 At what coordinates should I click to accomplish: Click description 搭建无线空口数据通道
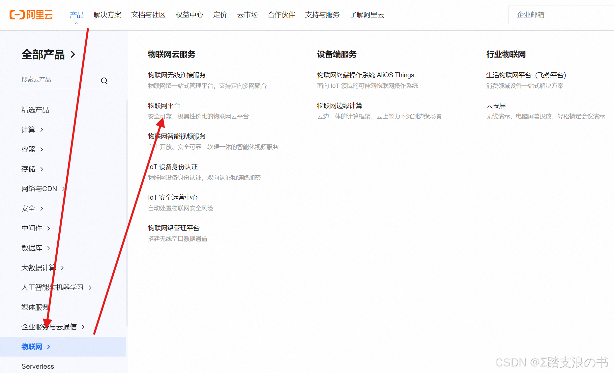pyautogui.click(x=178, y=239)
